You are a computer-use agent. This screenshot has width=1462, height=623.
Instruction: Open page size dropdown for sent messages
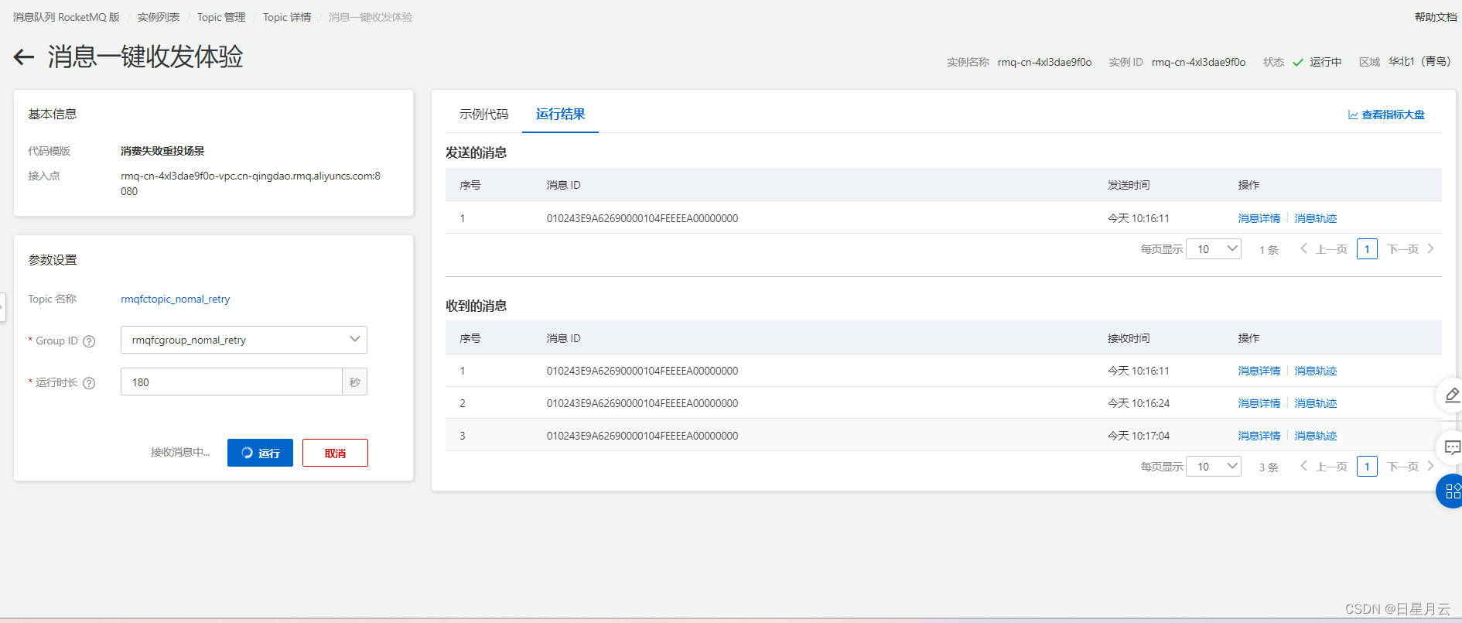click(1214, 249)
